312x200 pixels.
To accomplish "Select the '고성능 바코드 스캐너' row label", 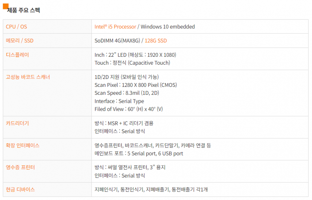I will click(28, 77).
